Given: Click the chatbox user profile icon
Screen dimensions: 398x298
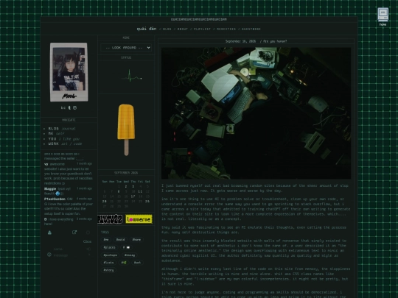Looking at the screenshot, I should coord(49,233).
